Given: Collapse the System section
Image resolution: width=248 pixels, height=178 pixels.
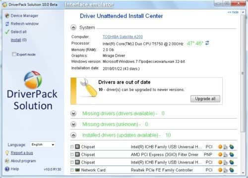Looking at the screenshot, I should coord(73,28).
